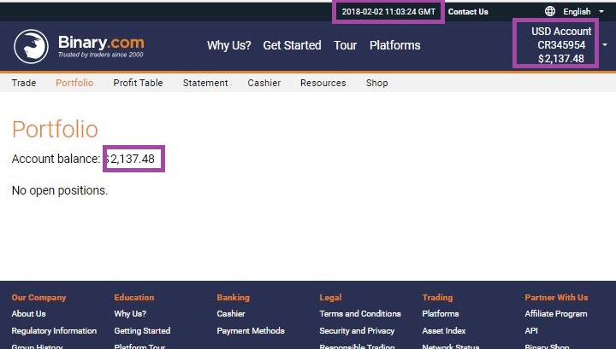
Task: Open Platforms in header navigation
Action: (x=394, y=45)
